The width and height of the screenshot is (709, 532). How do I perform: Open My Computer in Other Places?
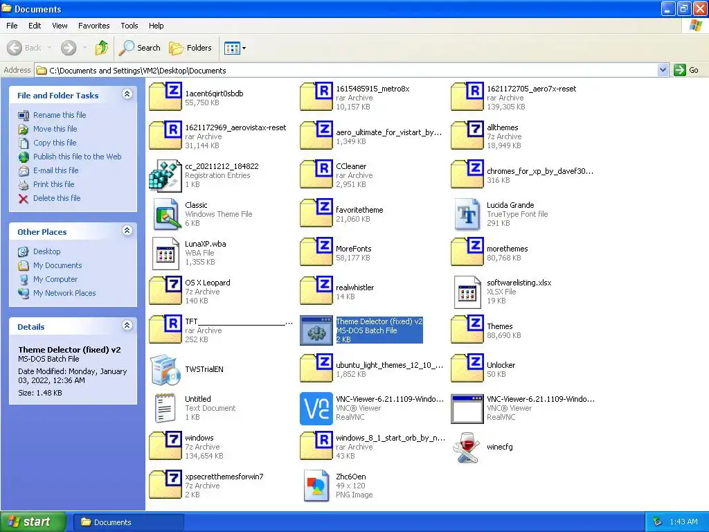(55, 280)
